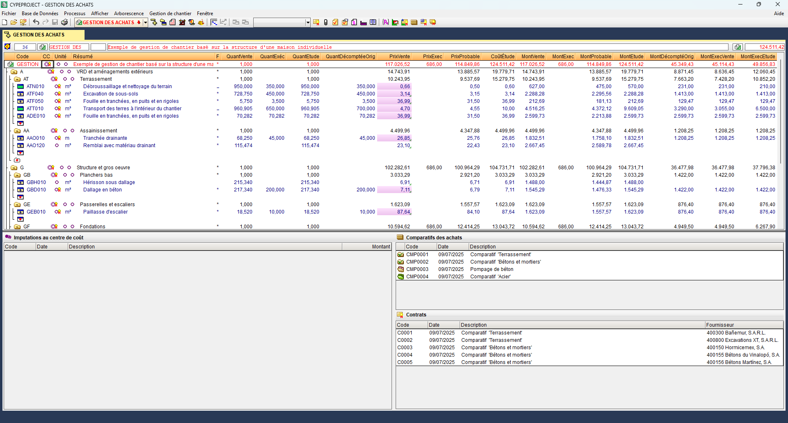Screen dimensions: 788x423
Task: Click the Open file folder icon
Action: (x=14, y=22)
